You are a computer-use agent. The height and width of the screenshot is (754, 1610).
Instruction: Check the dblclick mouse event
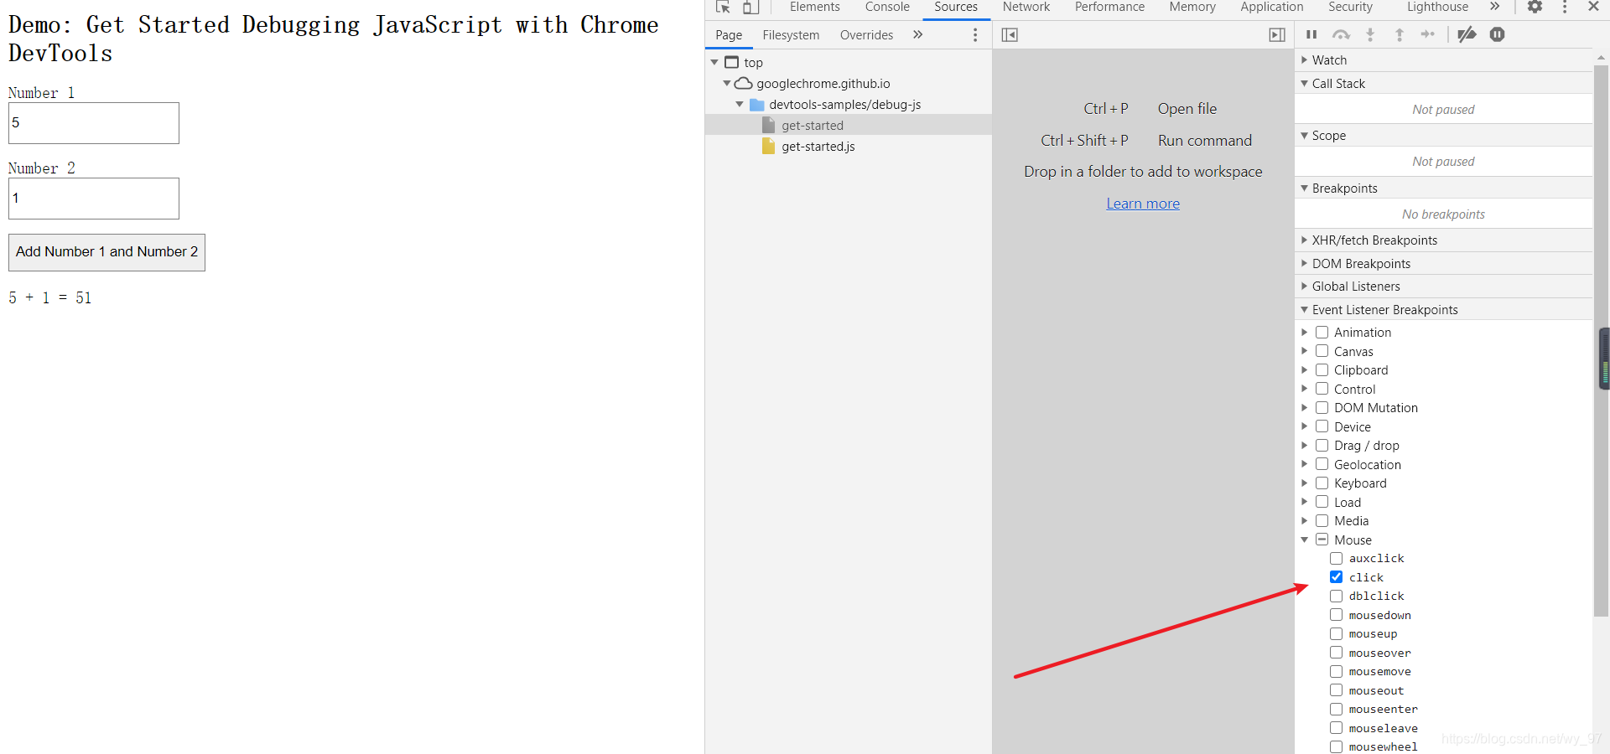[1337, 596]
